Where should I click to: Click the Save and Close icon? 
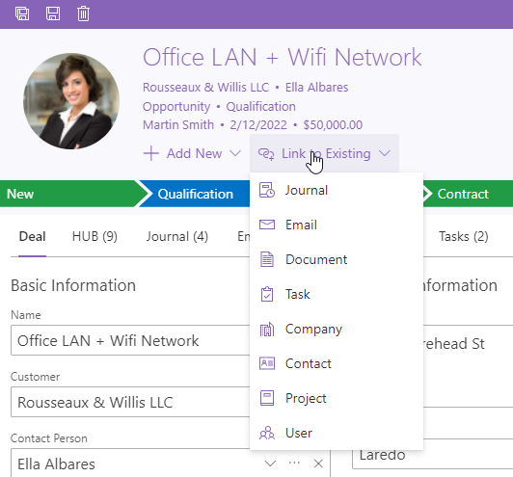22,13
